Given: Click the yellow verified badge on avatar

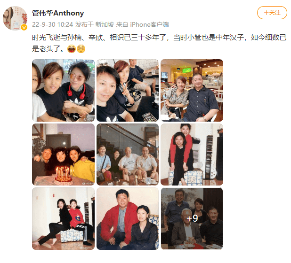Looking at the screenshot, I should tap(24, 27).
